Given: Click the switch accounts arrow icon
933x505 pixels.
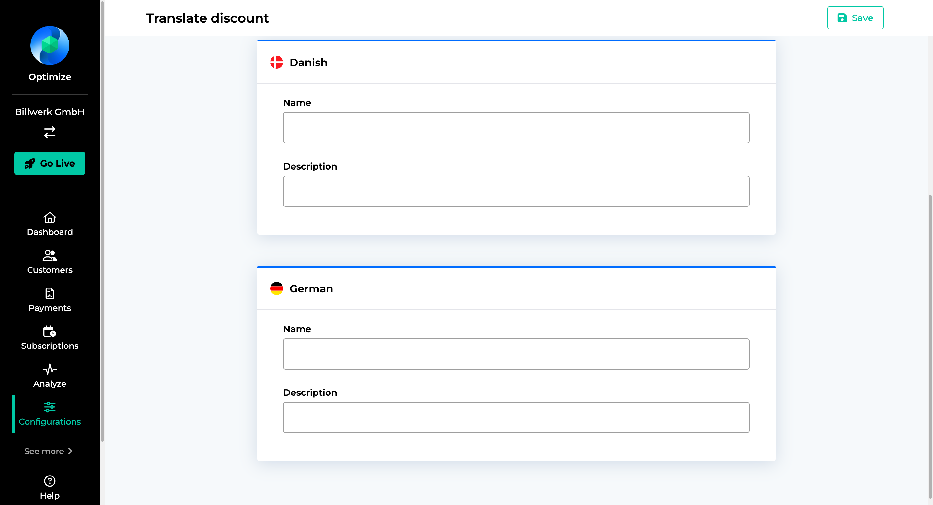Looking at the screenshot, I should [50, 131].
